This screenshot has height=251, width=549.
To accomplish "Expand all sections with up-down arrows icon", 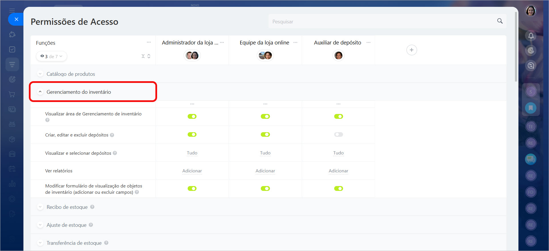I will click(x=149, y=56).
